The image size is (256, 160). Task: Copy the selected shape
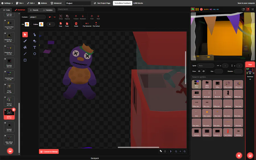(x=61, y=24)
